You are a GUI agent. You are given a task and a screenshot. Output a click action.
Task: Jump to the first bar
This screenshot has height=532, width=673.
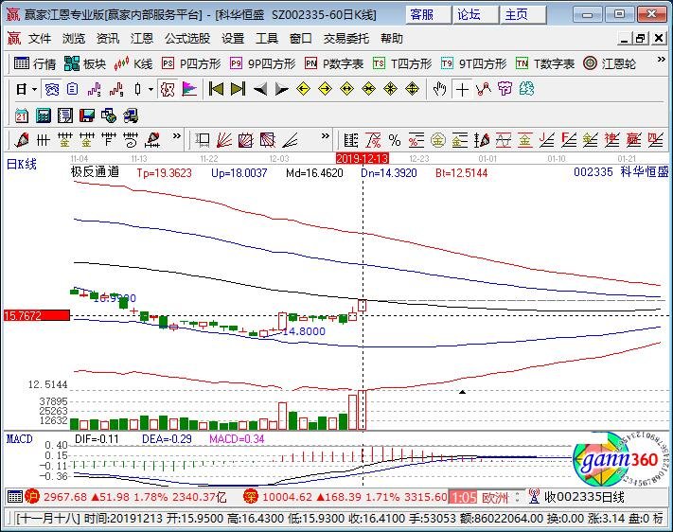coord(216,89)
